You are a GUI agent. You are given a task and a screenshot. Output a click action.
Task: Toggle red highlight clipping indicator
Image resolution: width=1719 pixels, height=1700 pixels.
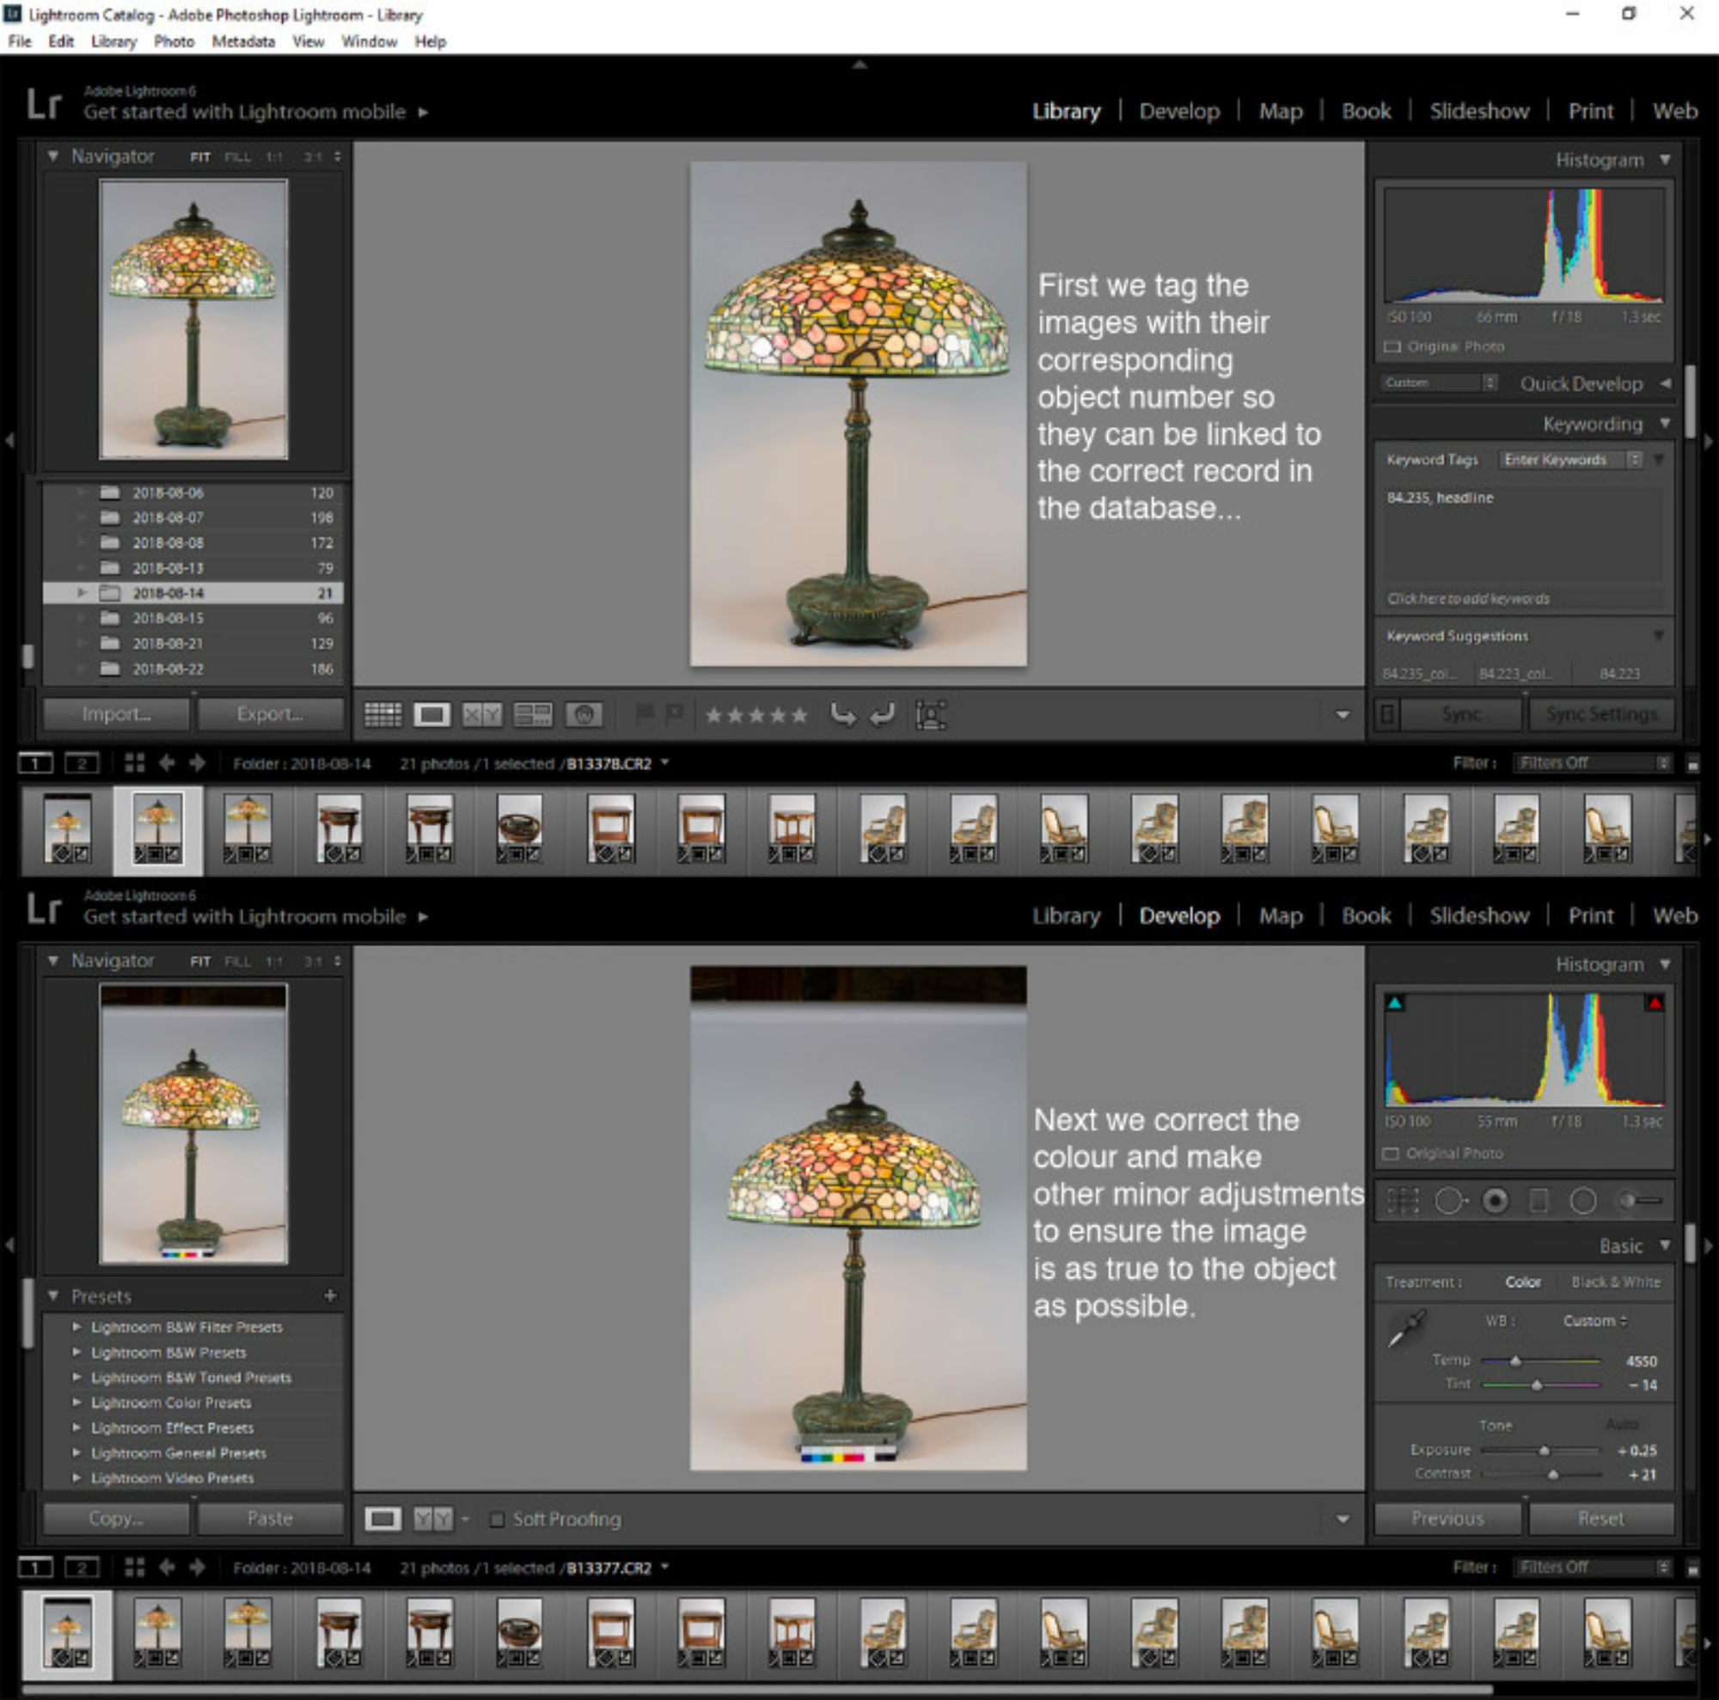1654,1004
